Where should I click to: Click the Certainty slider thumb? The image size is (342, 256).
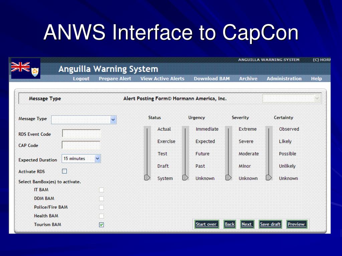click(269, 177)
